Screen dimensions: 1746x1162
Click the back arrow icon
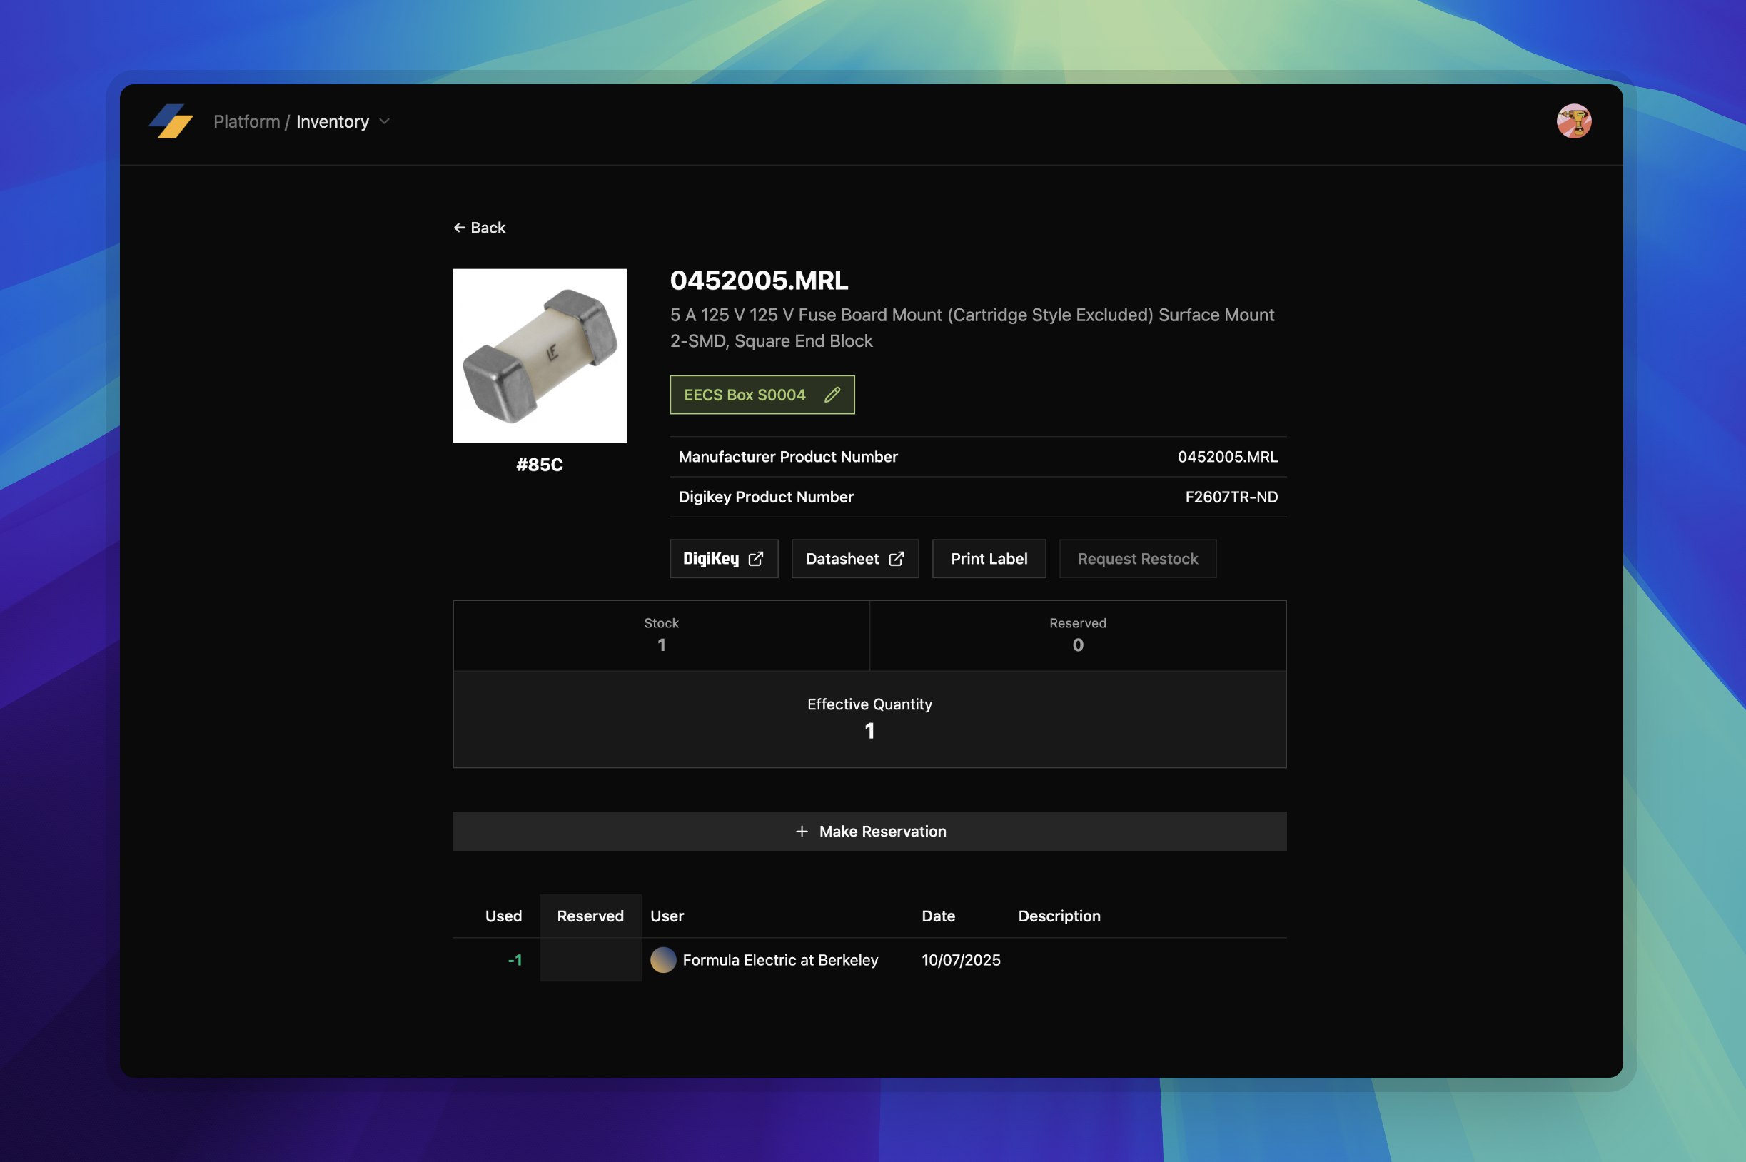click(460, 228)
